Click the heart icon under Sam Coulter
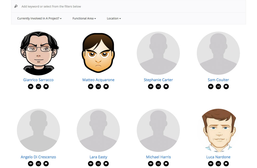Viewport: 257px width, 168px height. [226, 86]
